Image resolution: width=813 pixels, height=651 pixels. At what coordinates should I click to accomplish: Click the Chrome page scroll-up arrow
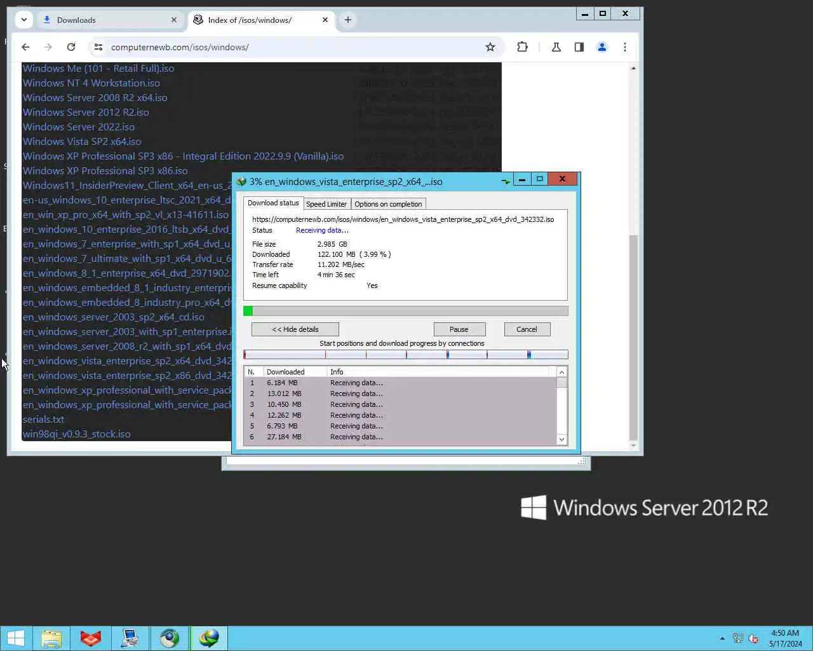pyautogui.click(x=633, y=68)
